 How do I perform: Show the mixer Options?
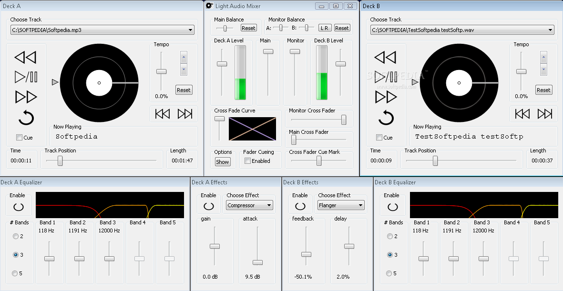[222, 161]
